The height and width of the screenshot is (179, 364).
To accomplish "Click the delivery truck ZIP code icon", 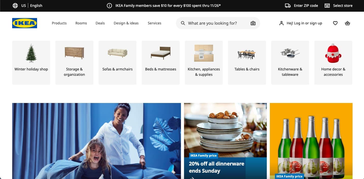I will (x=288, y=6).
